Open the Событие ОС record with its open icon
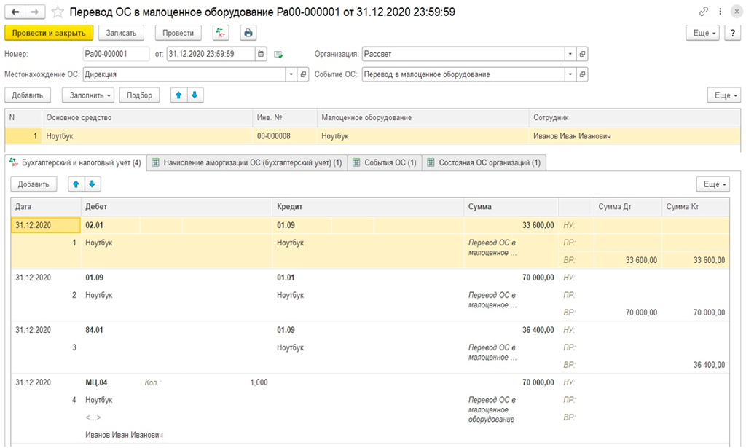Screen dimensions: 746x448 pyautogui.click(x=582, y=74)
